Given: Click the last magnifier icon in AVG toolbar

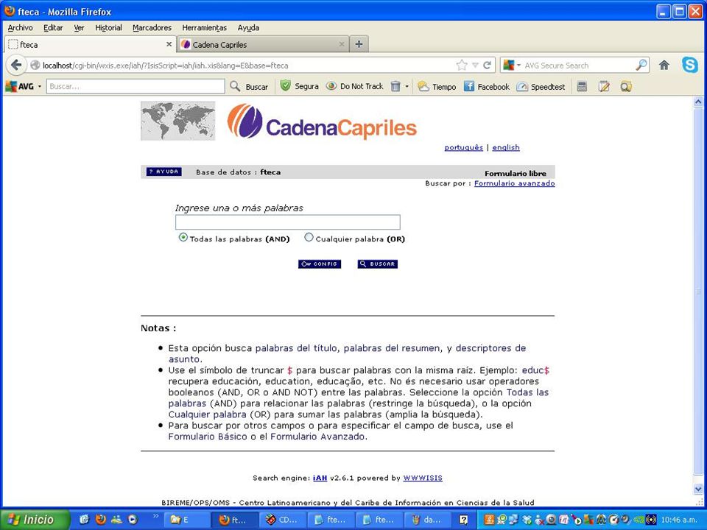Looking at the screenshot, I should (626, 86).
